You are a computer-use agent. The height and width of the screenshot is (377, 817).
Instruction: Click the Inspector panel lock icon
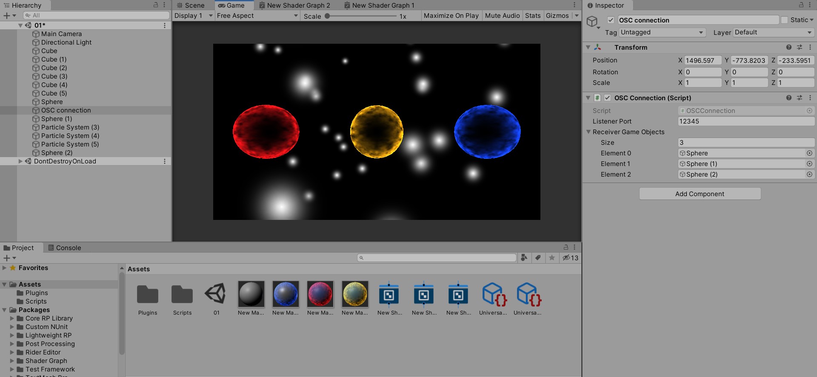pyautogui.click(x=801, y=5)
